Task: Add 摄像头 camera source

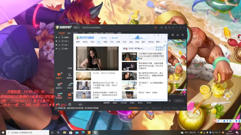Action: pyautogui.click(x=115, y=103)
